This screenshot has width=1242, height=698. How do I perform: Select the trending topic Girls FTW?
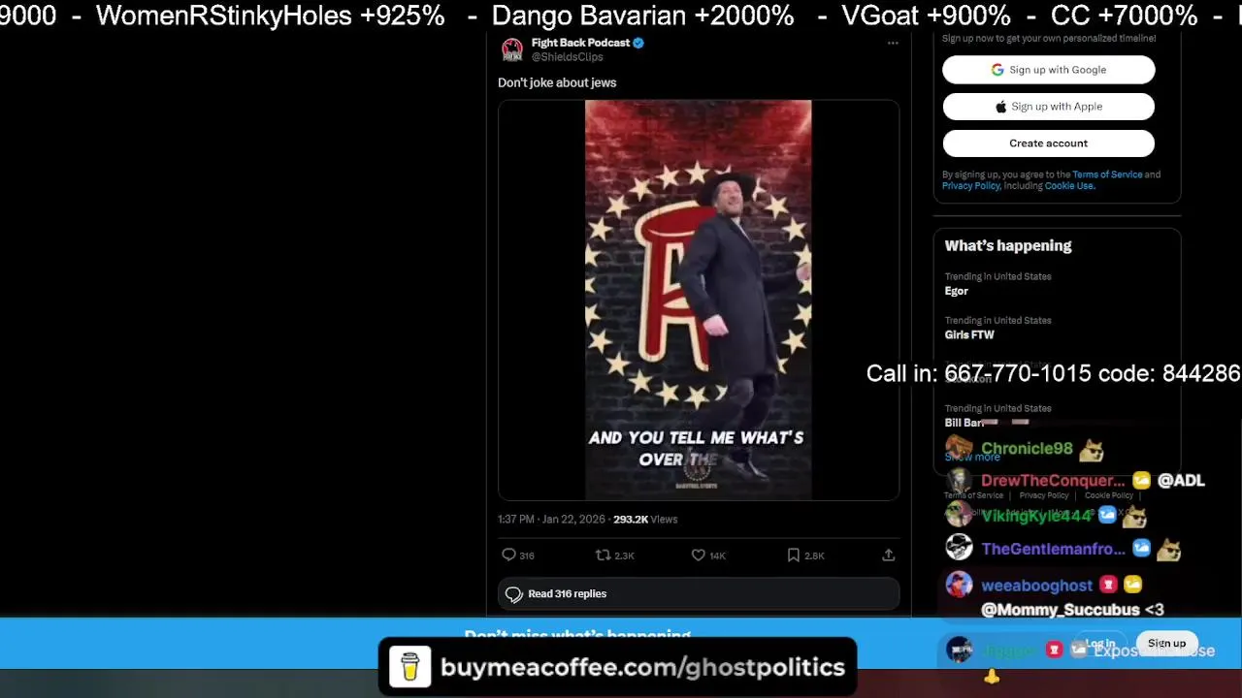point(969,334)
